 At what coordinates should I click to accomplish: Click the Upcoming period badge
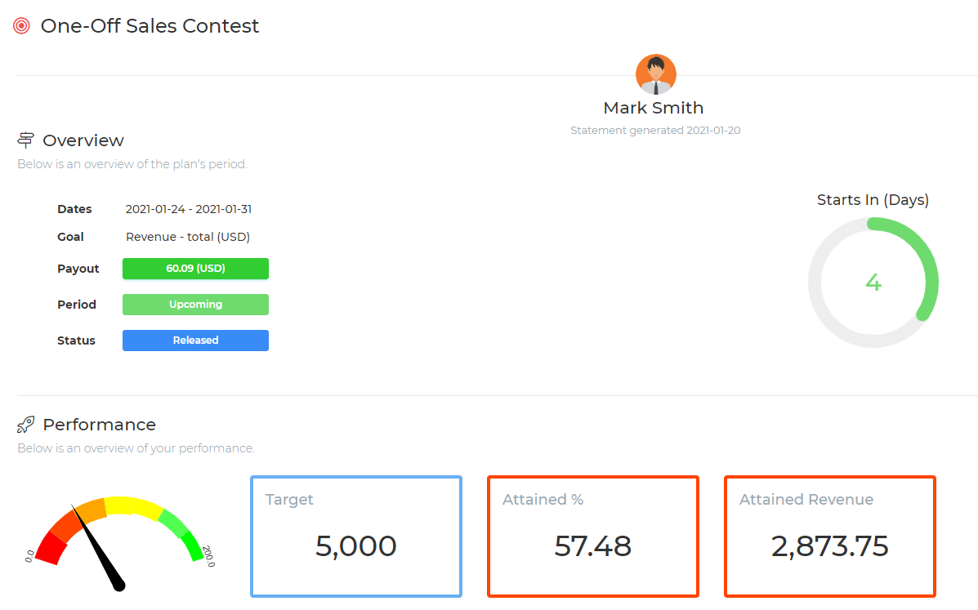[x=195, y=305]
